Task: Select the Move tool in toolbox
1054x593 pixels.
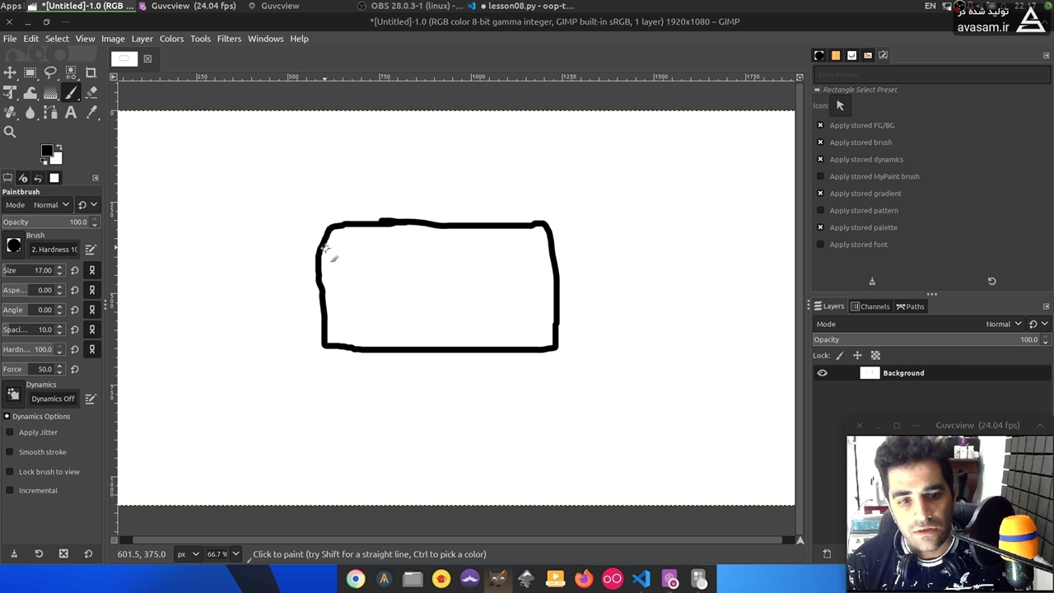Action: pyautogui.click(x=10, y=72)
